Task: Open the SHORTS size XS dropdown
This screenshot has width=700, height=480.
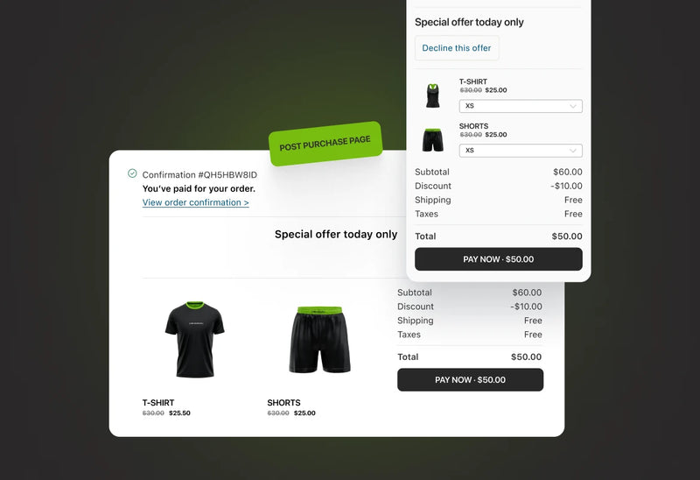Action: (521, 150)
